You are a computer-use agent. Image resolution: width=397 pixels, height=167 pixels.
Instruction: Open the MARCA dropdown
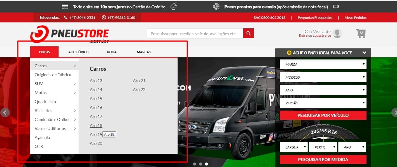click(323, 64)
